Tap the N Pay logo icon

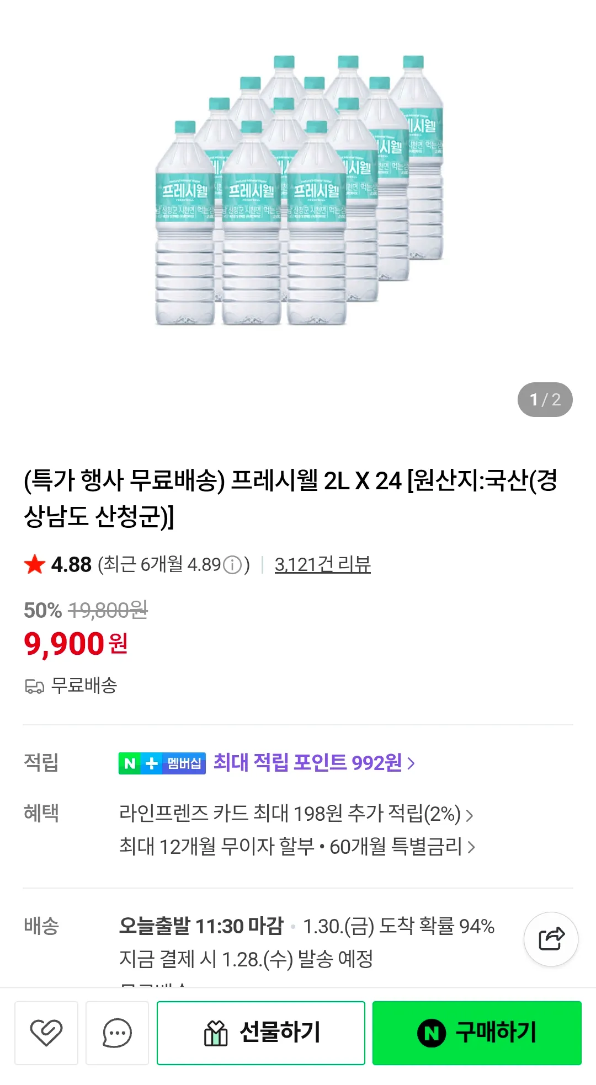pos(432,1033)
